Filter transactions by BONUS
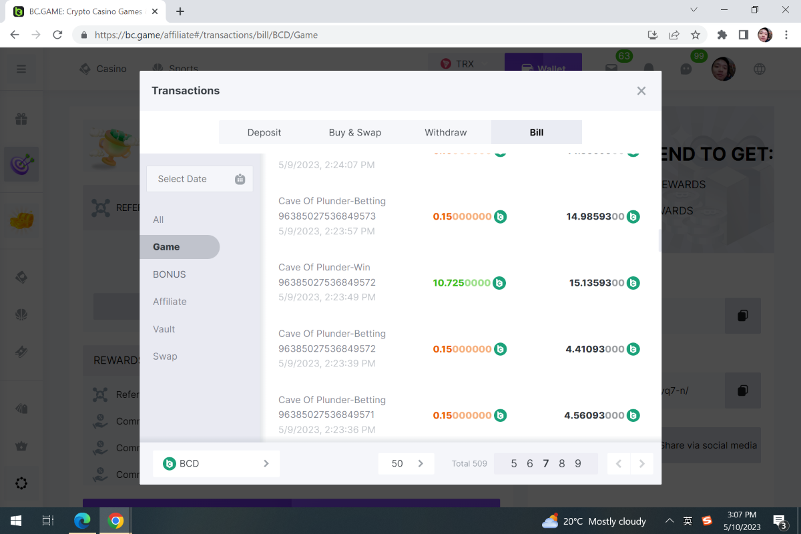 (170, 274)
